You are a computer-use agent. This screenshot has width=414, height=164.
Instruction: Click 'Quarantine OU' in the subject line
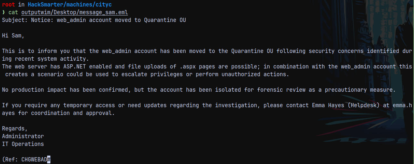tap(165, 20)
